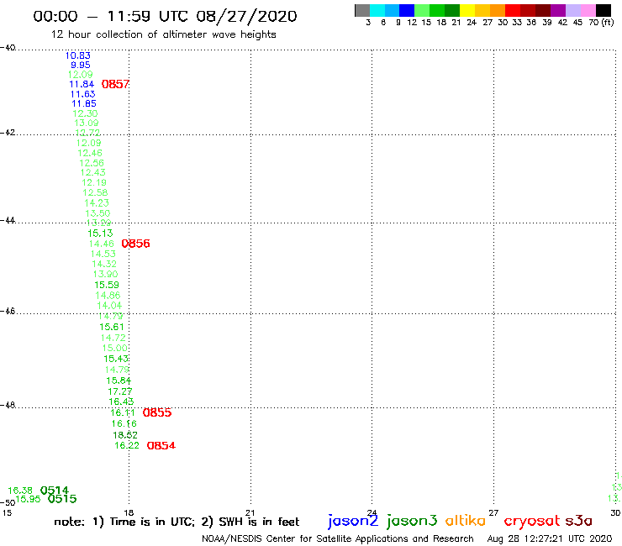Click the 21 longitude axis label

pos(250,512)
